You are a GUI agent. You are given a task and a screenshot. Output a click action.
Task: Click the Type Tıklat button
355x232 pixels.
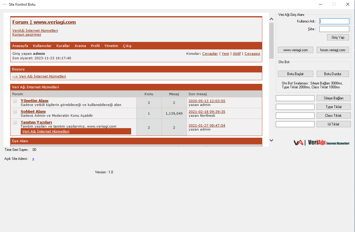pos(333,107)
